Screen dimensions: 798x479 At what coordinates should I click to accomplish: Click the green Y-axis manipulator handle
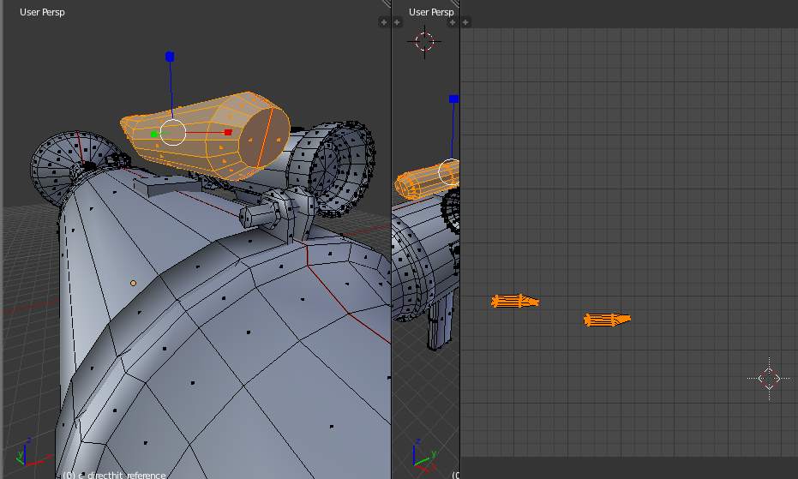(x=154, y=134)
